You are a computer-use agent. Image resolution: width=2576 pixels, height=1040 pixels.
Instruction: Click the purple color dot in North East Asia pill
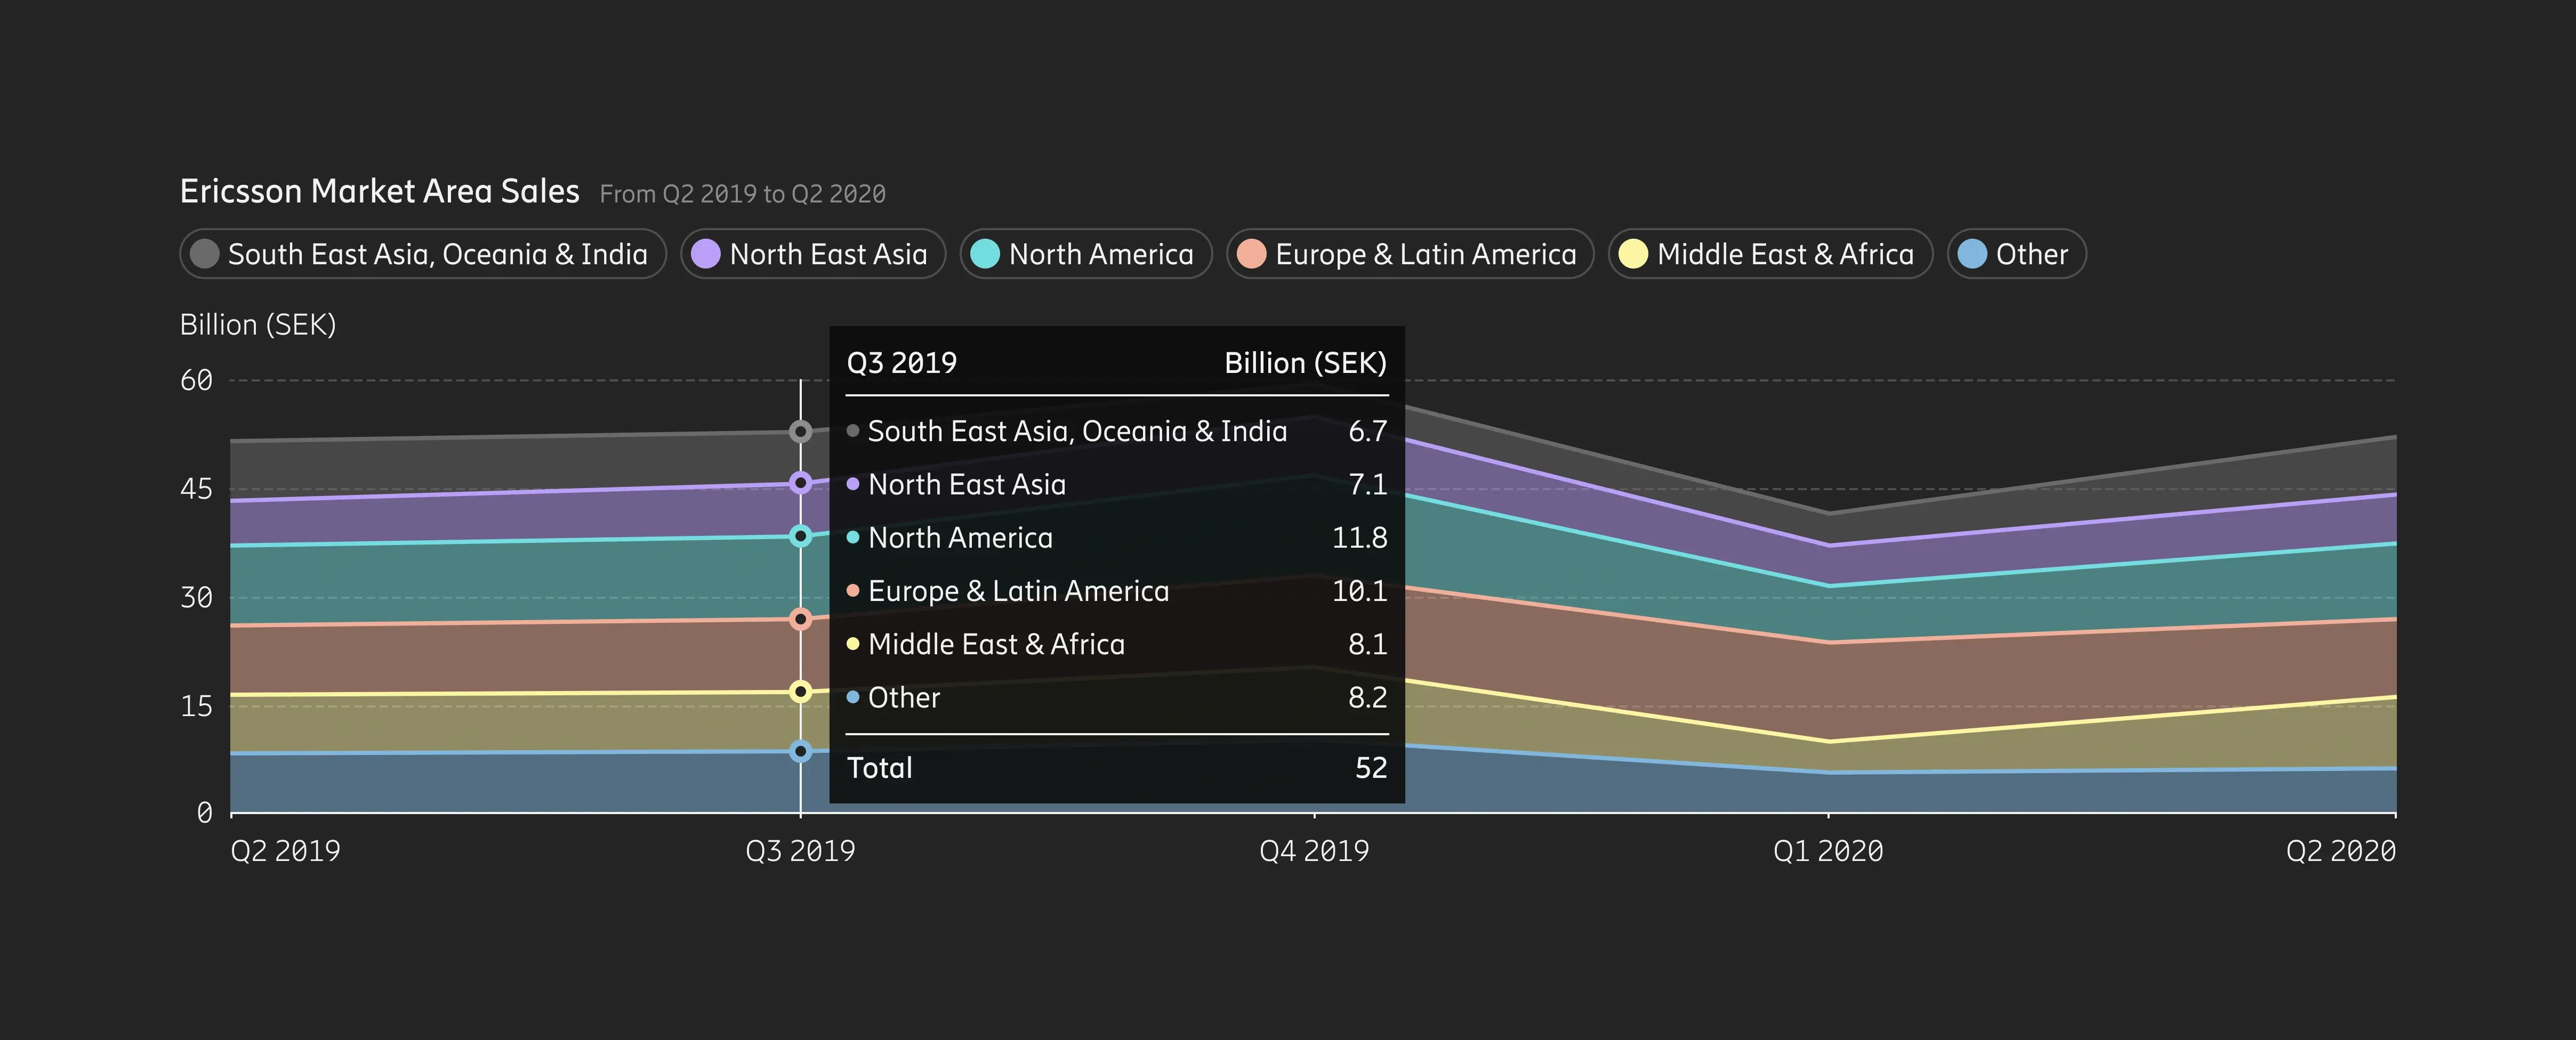click(x=706, y=254)
